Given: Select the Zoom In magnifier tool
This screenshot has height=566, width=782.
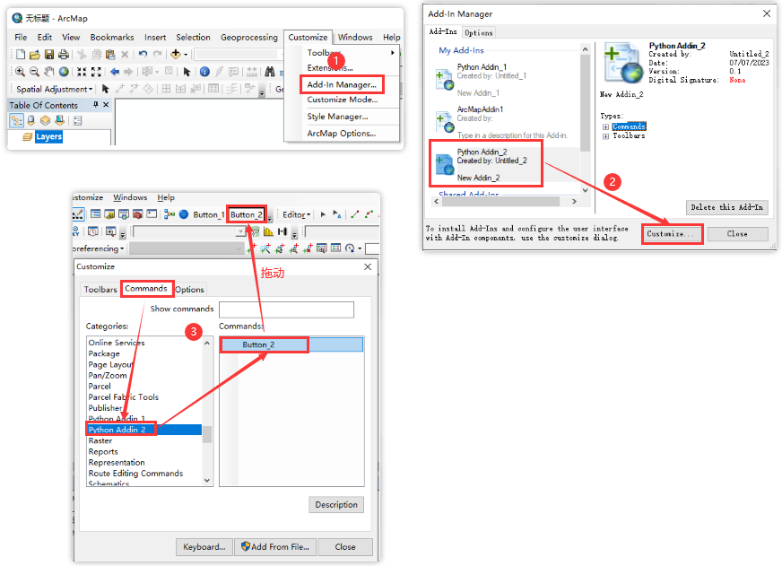Looking at the screenshot, I should (20, 72).
